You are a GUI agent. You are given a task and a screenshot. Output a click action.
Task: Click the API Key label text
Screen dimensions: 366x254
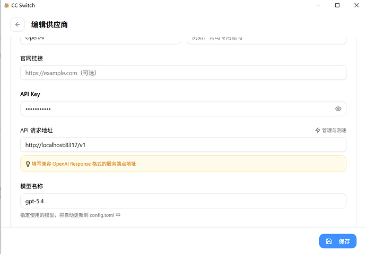pyautogui.click(x=30, y=94)
